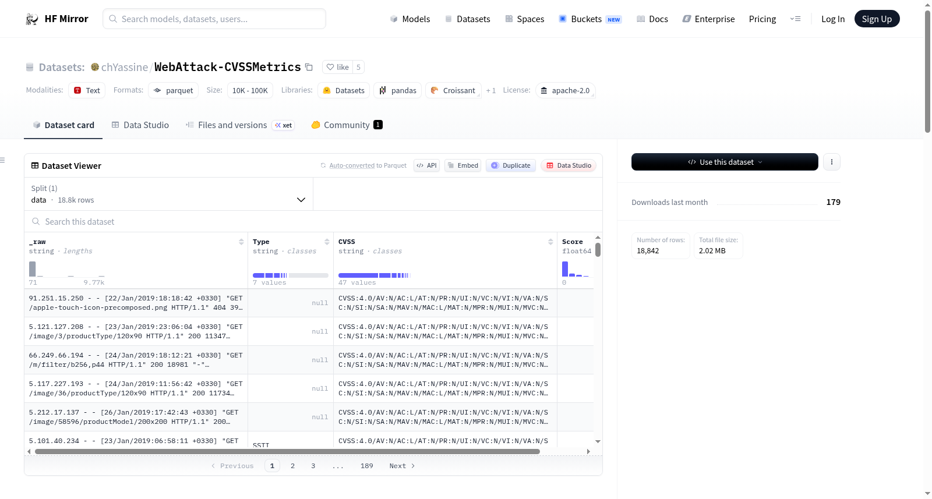The image size is (932, 499).
Task: Jump to page 189
Action: click(367, 466)
